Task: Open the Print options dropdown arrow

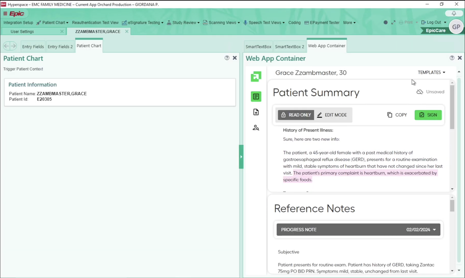Action: pos(416,22)
